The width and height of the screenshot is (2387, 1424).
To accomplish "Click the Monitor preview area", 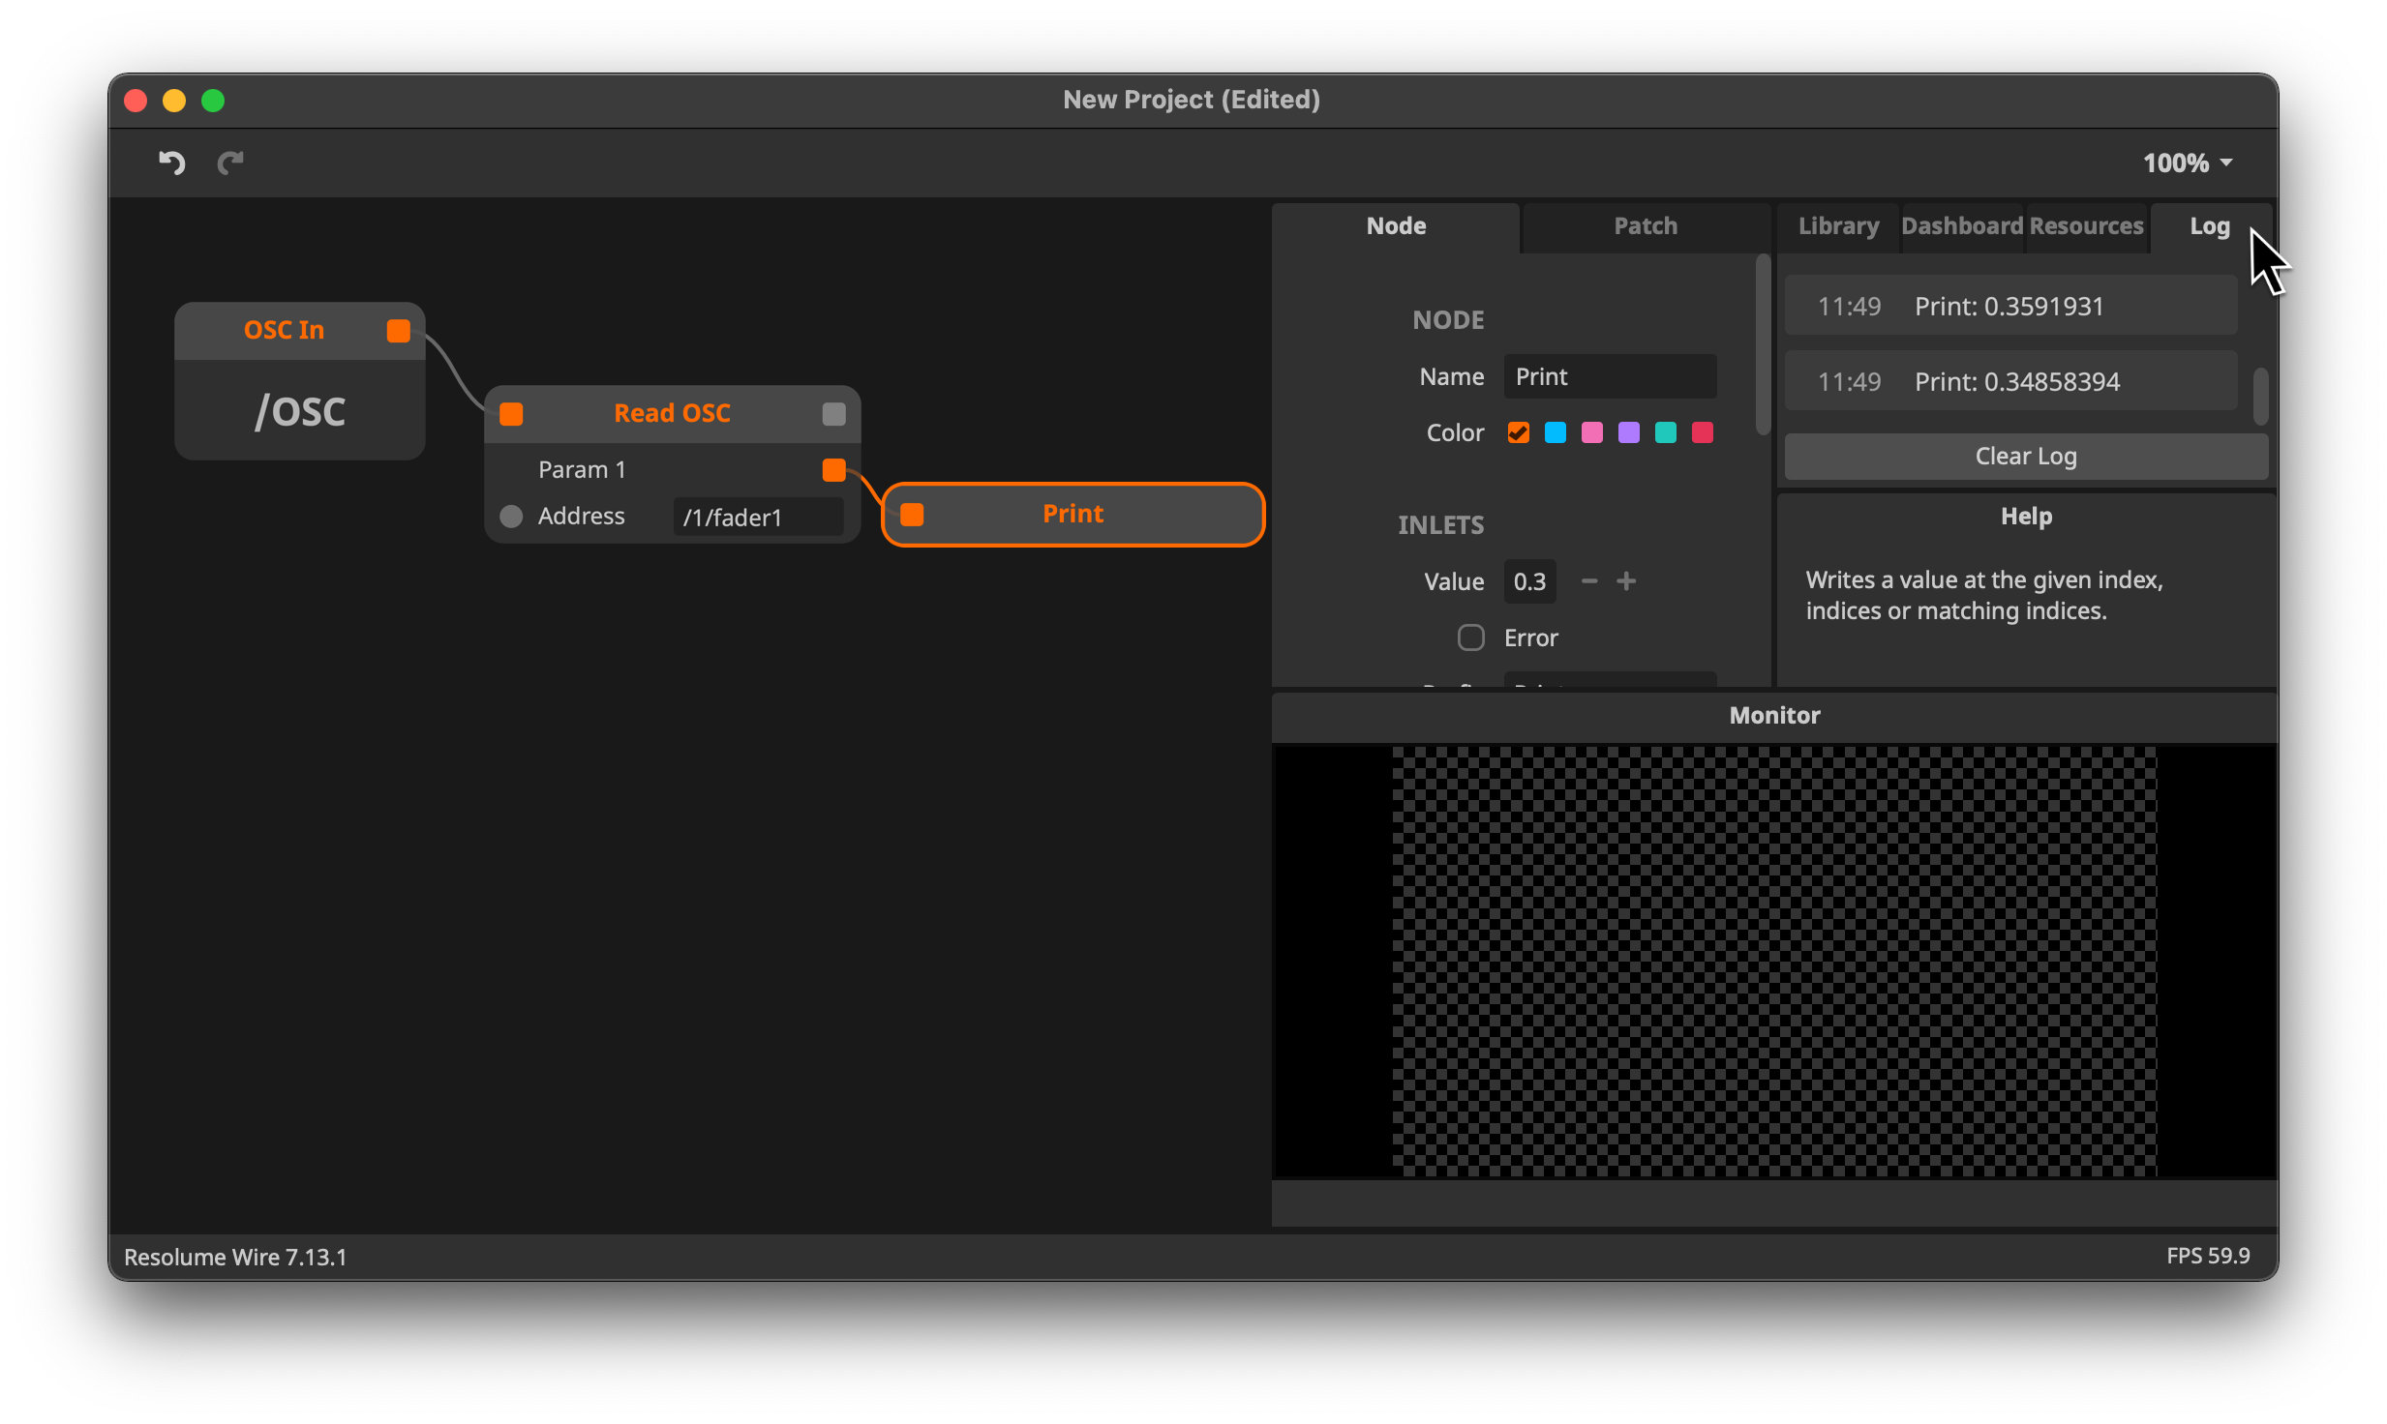I will (x=1773, y=961).
